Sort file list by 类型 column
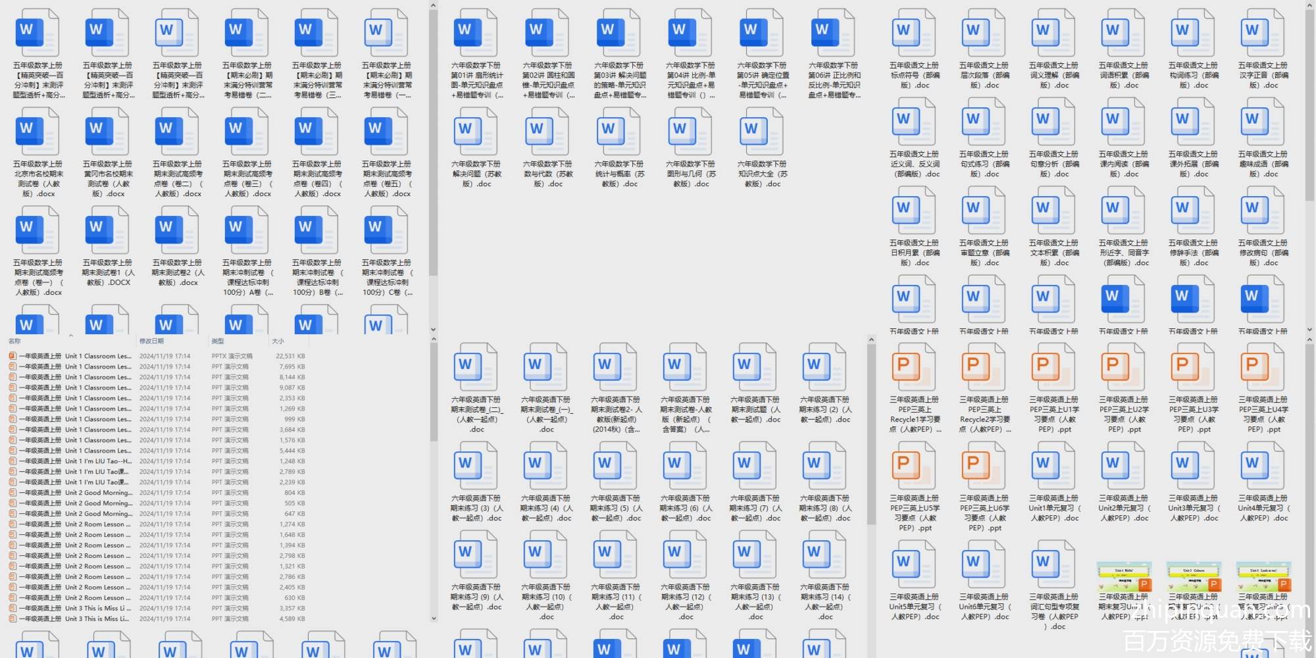Image resolution: width=1316 pixels, height=658 pixels. pos(218,341)
